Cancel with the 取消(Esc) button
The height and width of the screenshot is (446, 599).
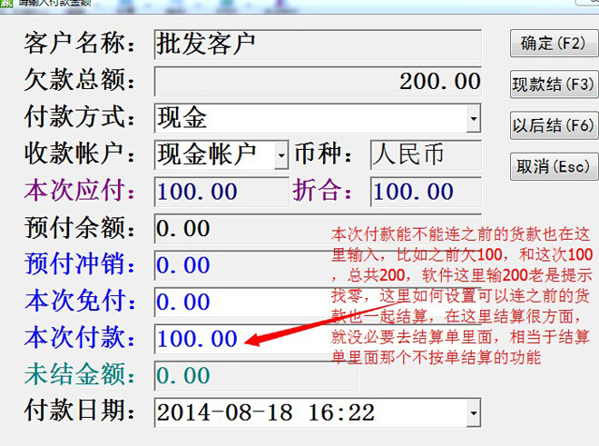click(x=553, y=167)
